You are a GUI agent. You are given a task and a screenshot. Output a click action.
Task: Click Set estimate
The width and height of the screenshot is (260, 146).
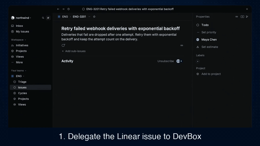tap(207, 47)
